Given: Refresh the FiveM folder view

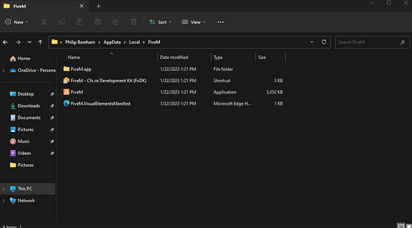Looking at the screenshot, I should [x=324, y=42].
